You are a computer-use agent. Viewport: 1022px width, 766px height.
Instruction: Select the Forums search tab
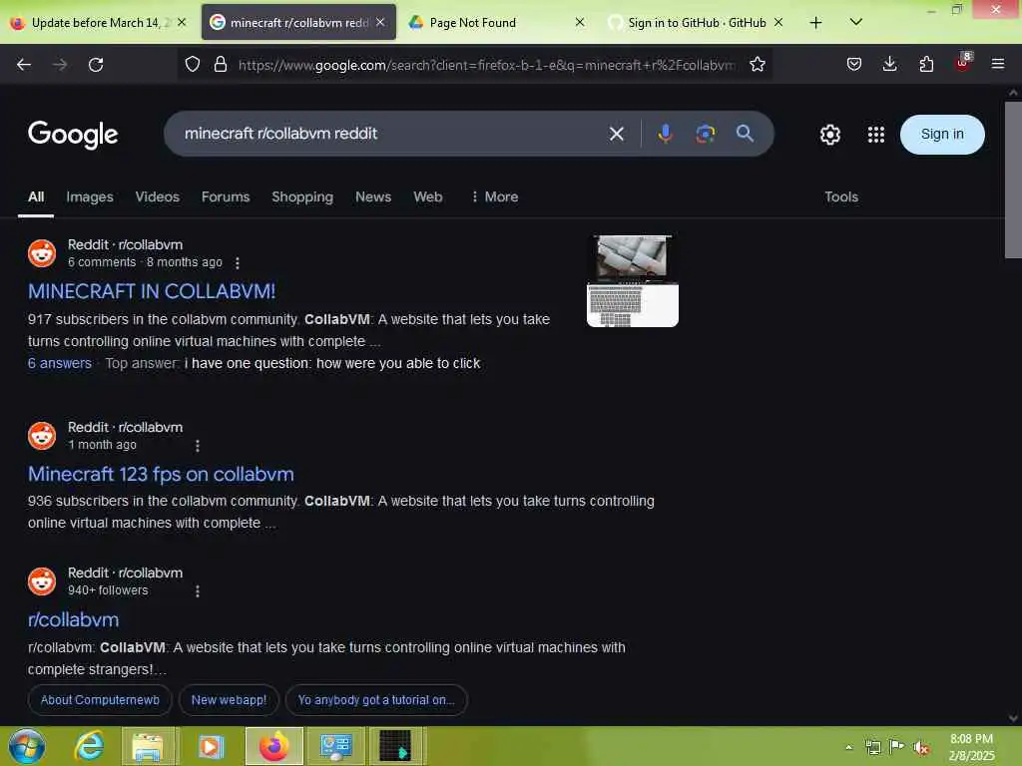226,196
